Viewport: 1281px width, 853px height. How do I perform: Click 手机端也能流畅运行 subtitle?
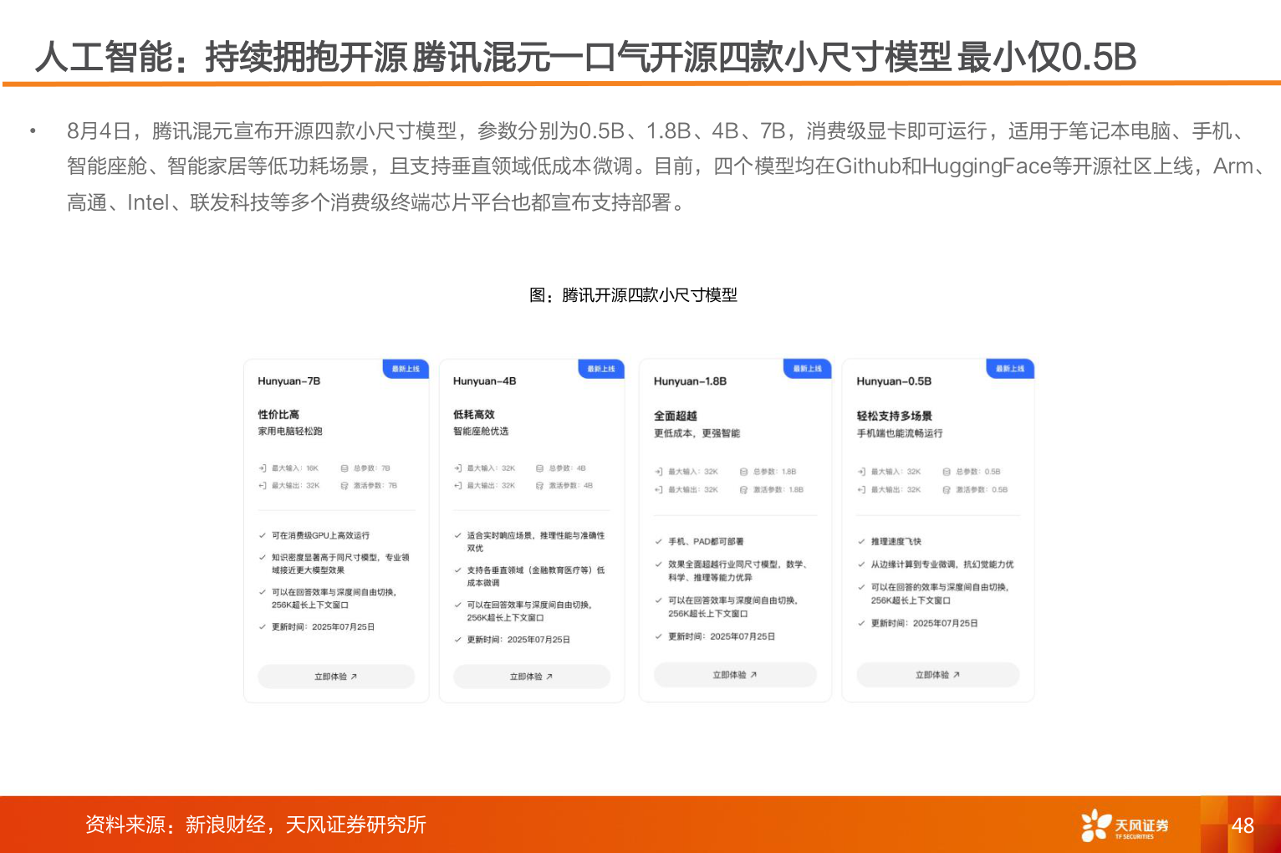[x=900, y=434]
